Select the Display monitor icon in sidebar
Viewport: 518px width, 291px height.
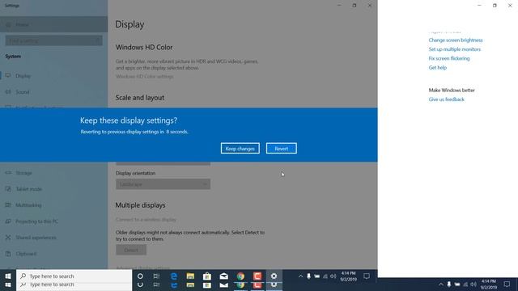tap(8, 75)
